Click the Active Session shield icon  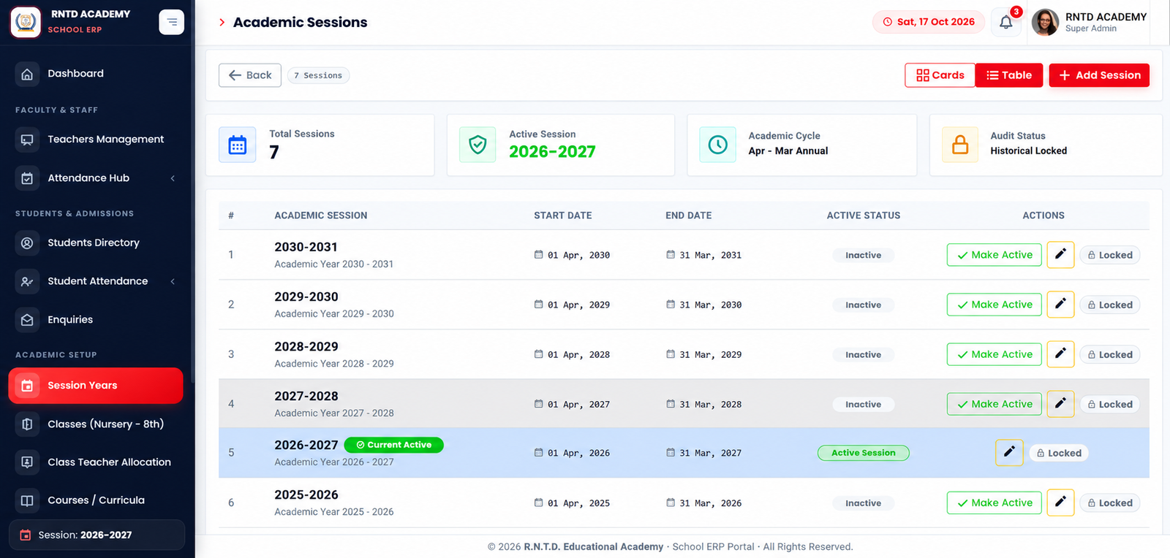coord(478,145)
